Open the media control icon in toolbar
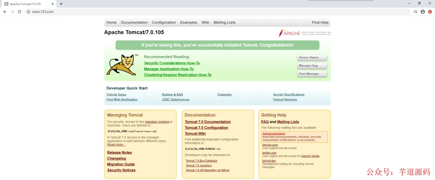The width and height of the screenshot is (435, 180). [x=415, y=12]
